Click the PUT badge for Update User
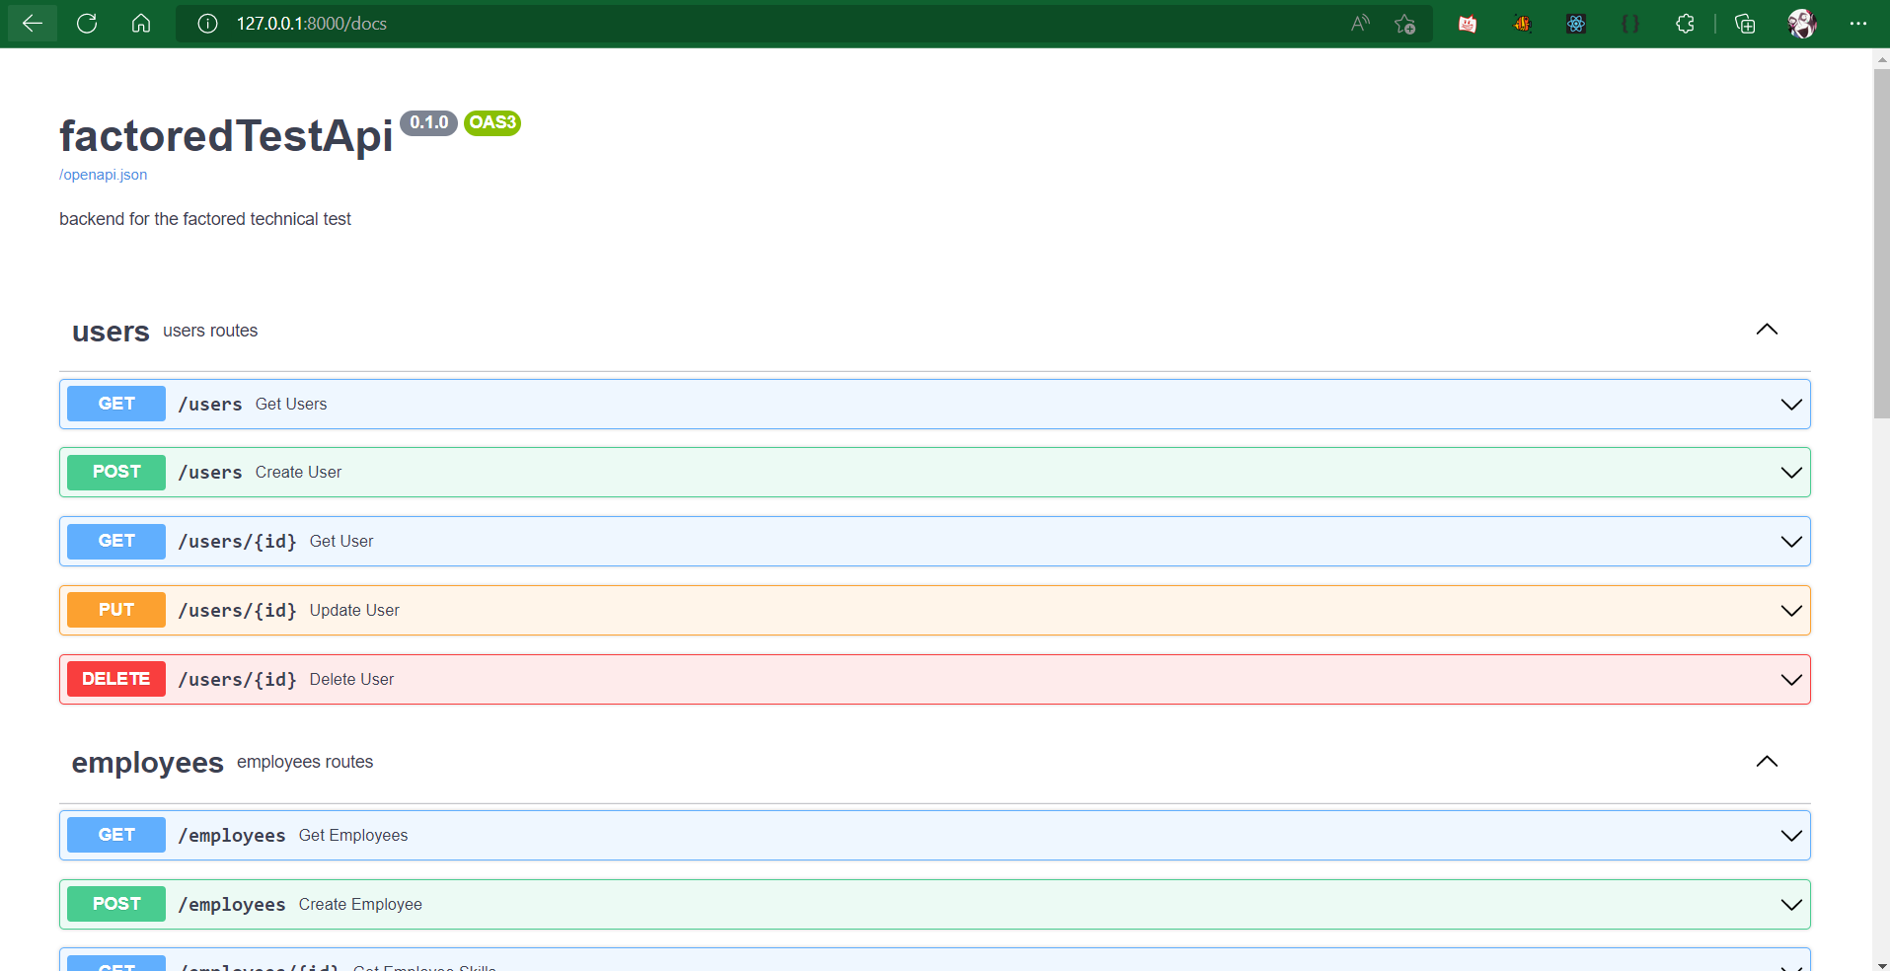 click(x=116, y=610)
